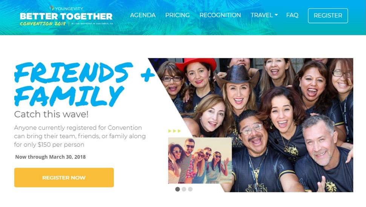Image resolution: width=366 pixels, height=207 pixels.
Task: Open the FAQ page link
Action: pyautogui.click(x=292, y=15)
